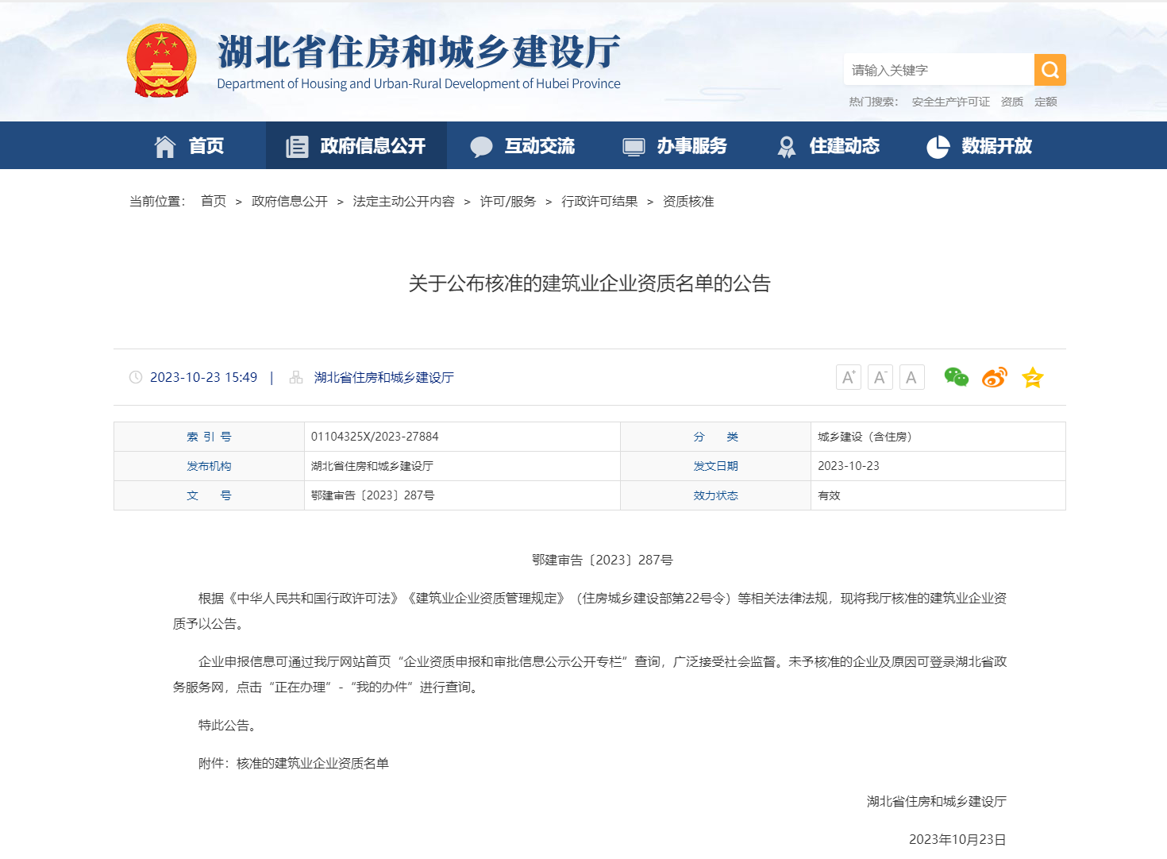Open 数据开放 navigation item
The height and width of the screenshot is (859, 1167).
pyautogui.click(x=980, y=146)
